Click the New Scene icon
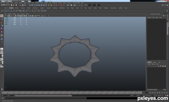The width and height of the screenshot is (169, 102). point(12,5)
